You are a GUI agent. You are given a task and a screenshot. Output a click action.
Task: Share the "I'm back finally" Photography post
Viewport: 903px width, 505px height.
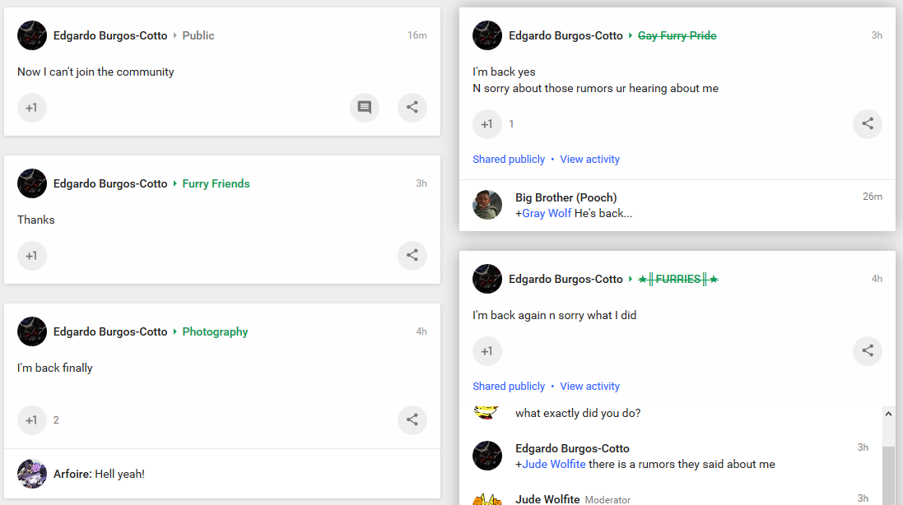point(412,420)
